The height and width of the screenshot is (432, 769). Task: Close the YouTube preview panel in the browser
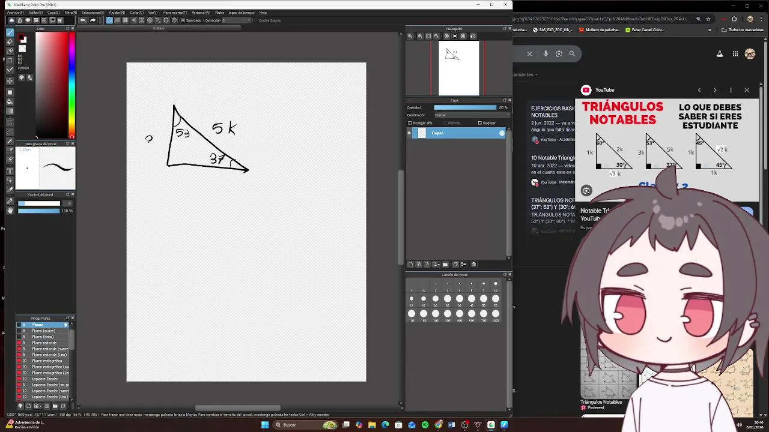pyautogui.click(x=747, y=90)
